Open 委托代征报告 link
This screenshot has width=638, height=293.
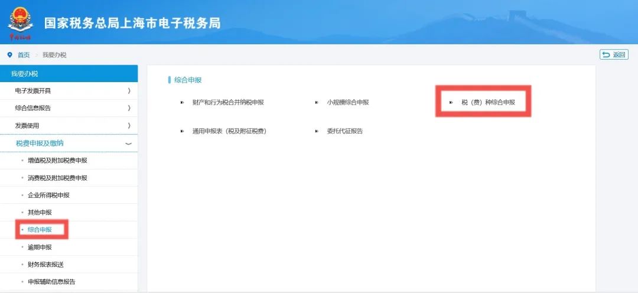[x=344, y=131]
